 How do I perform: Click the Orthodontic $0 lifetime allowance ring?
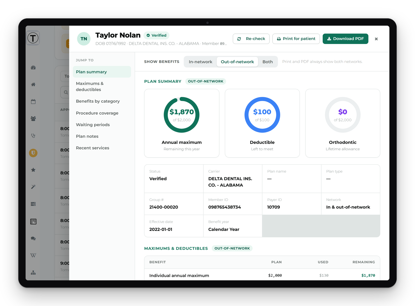point(343,115)
